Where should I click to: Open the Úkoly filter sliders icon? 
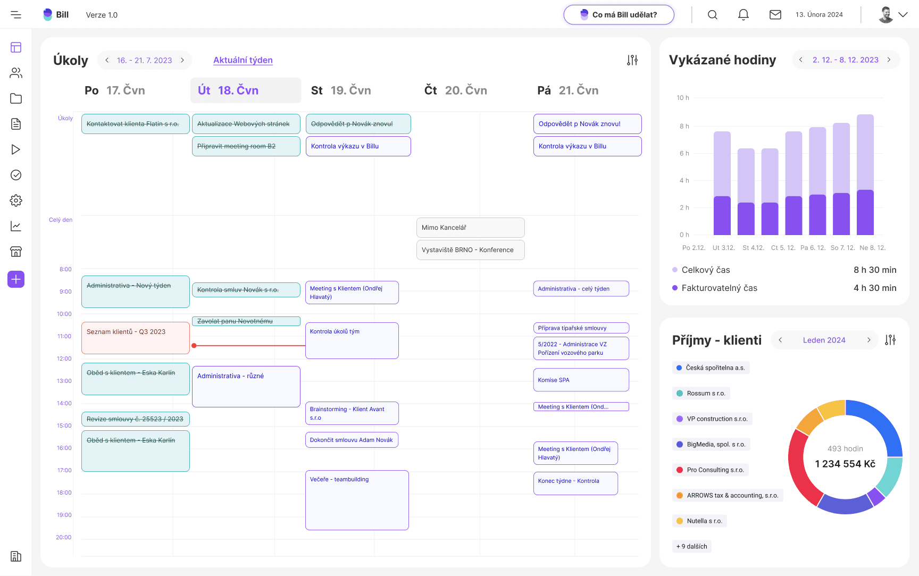coord(632,60)
